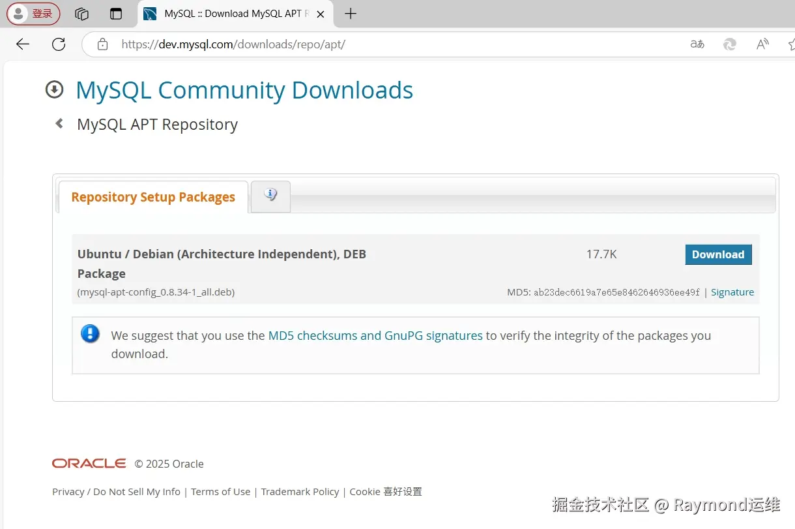Go back to the previous page

click(23, 44)
